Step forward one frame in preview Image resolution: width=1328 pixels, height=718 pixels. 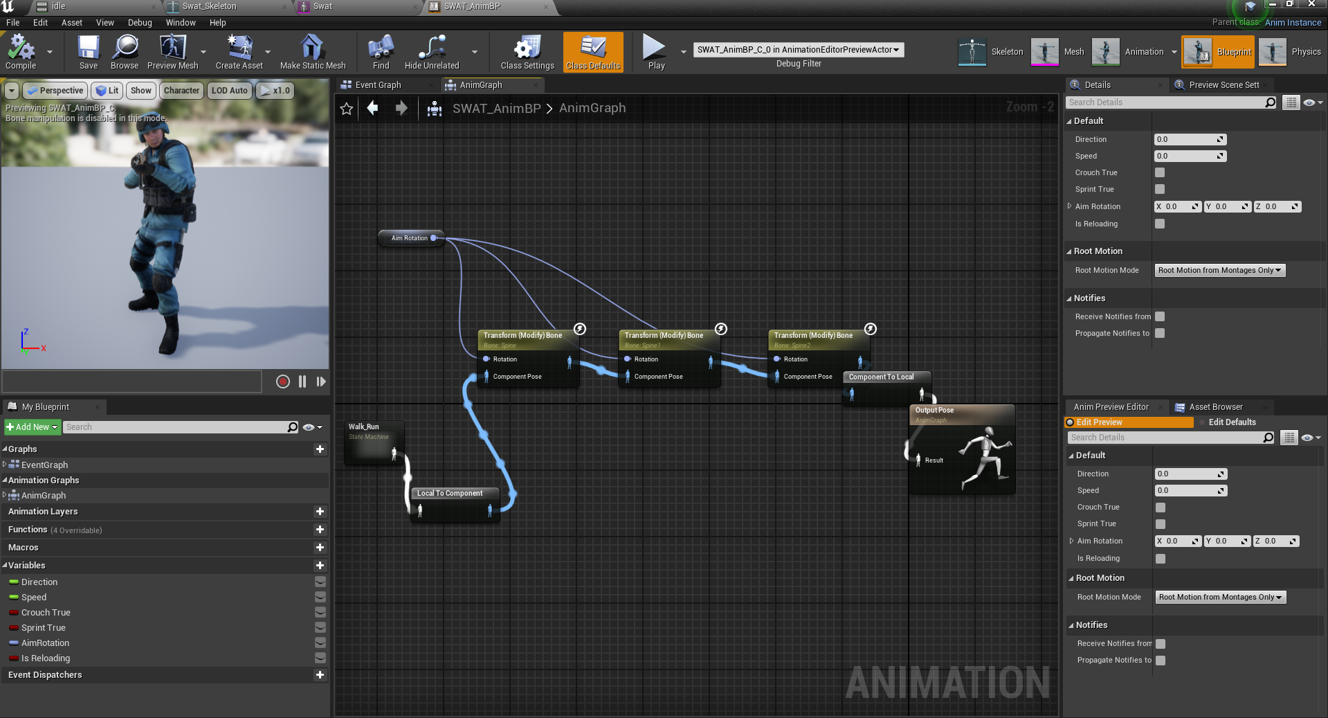pyautogui.click(x=320, y=382)
